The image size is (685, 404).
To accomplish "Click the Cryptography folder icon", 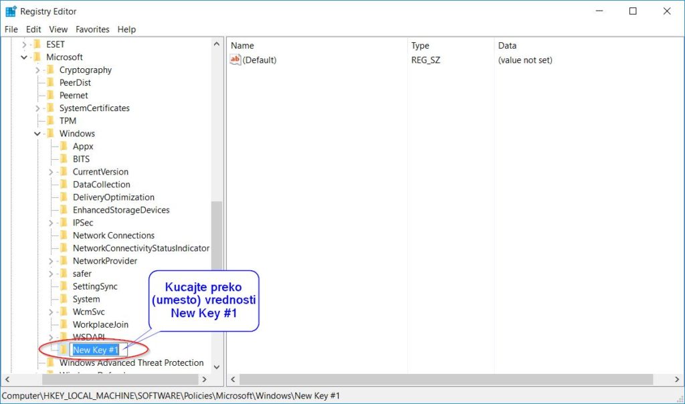I will pos(51,70).
